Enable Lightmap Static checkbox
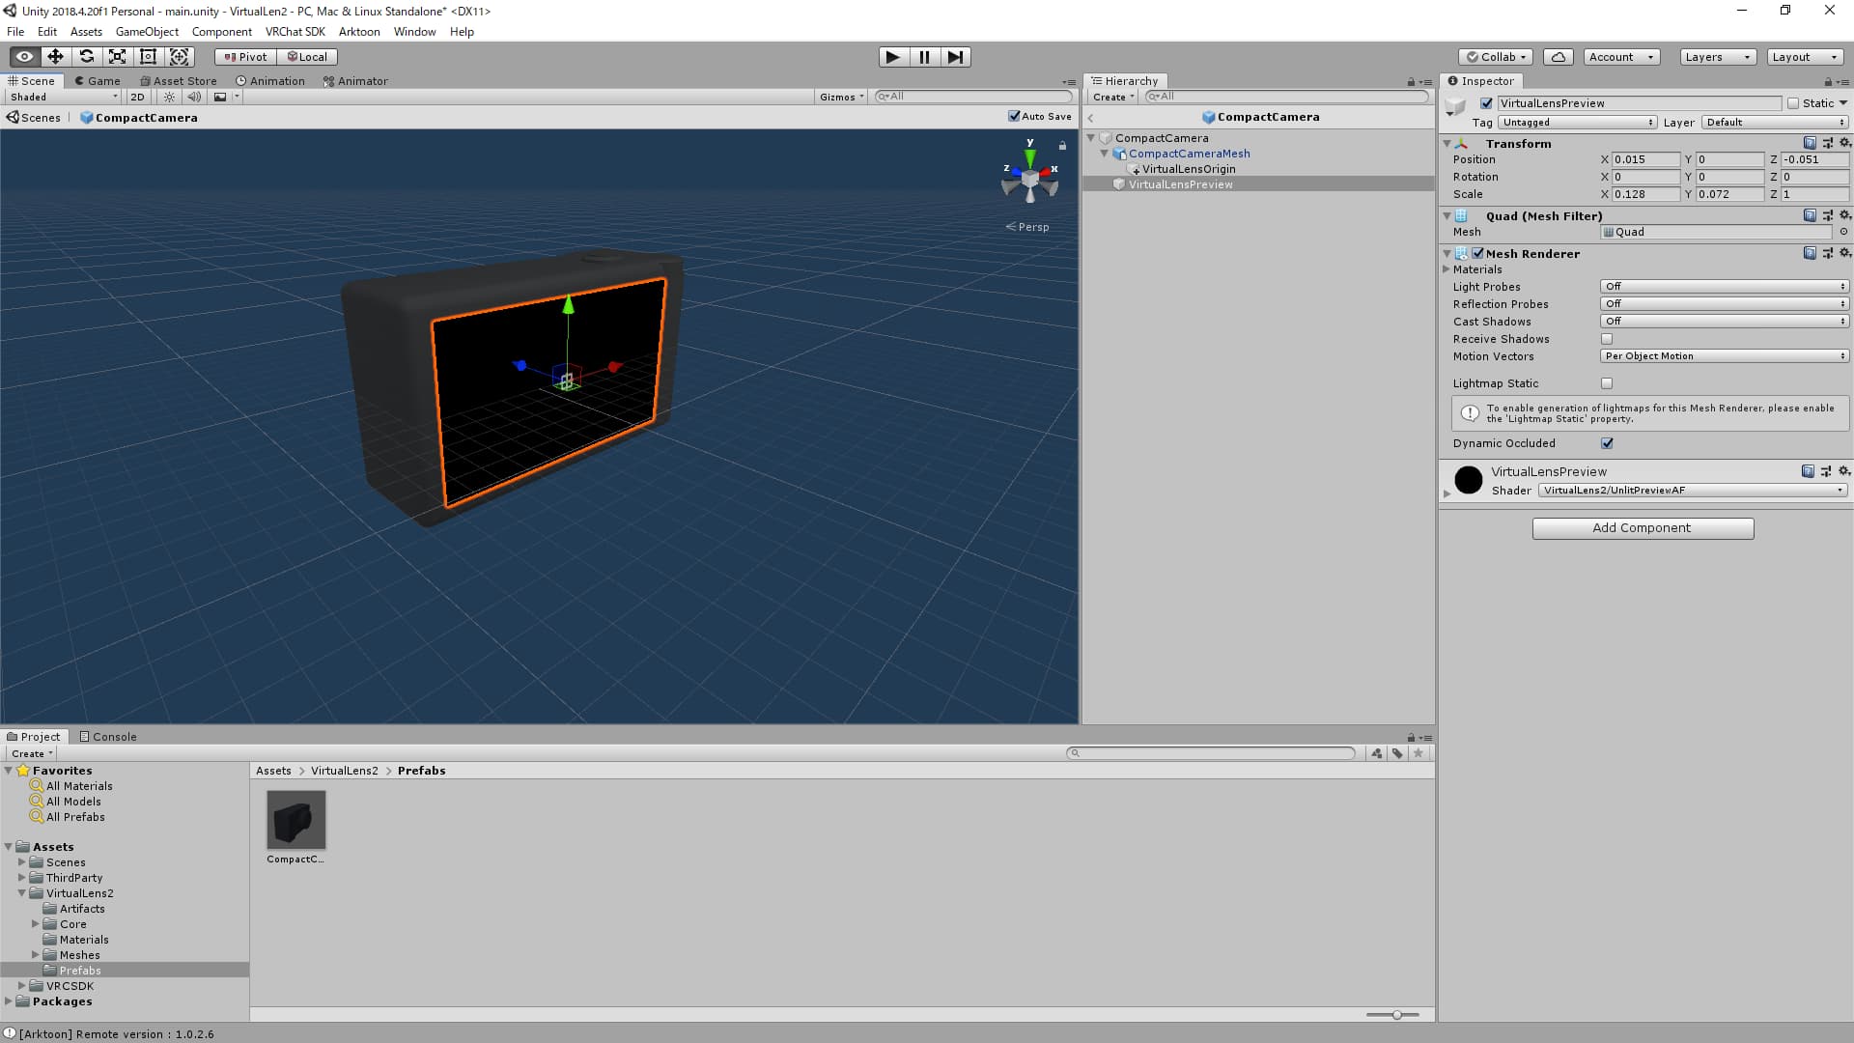 (1607, 383)
